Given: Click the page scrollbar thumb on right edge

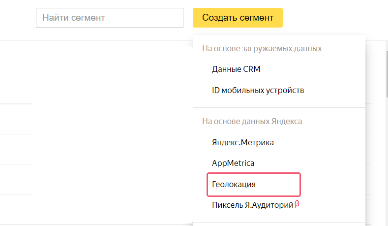Looking at the screenshot, I should tap(387, 74).
